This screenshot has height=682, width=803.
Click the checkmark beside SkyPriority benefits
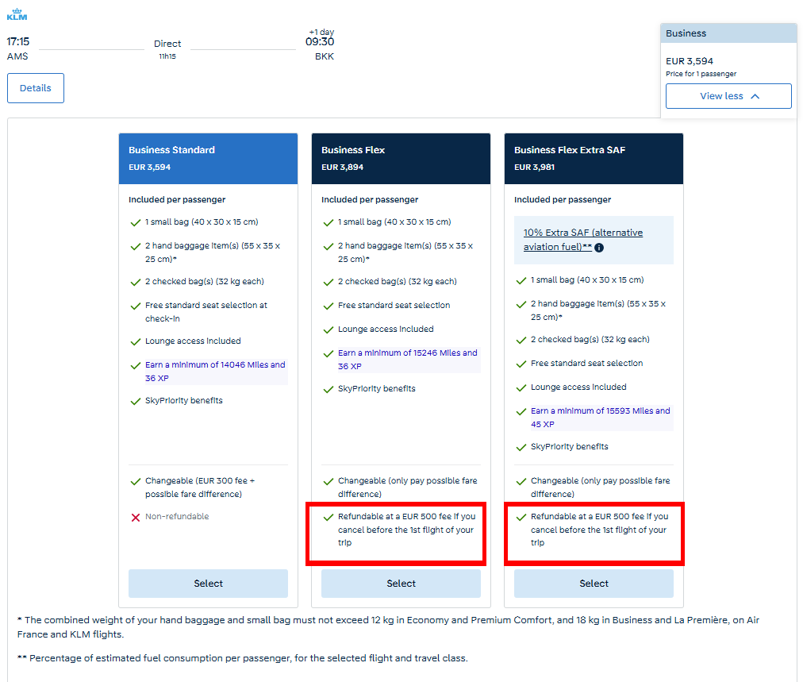135,400
